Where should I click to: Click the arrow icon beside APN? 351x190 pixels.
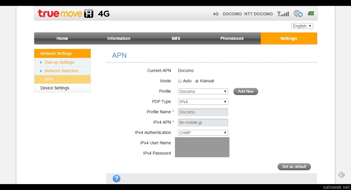[41, 79]
